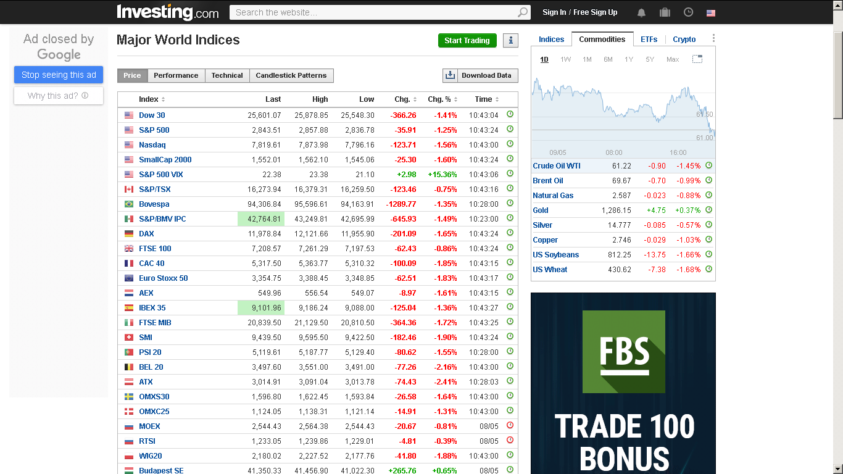The height and width of the screenshot is (474, 843).
Task: Click the Swiss flag in the SMI row
Action: click(x=129, y=338)
